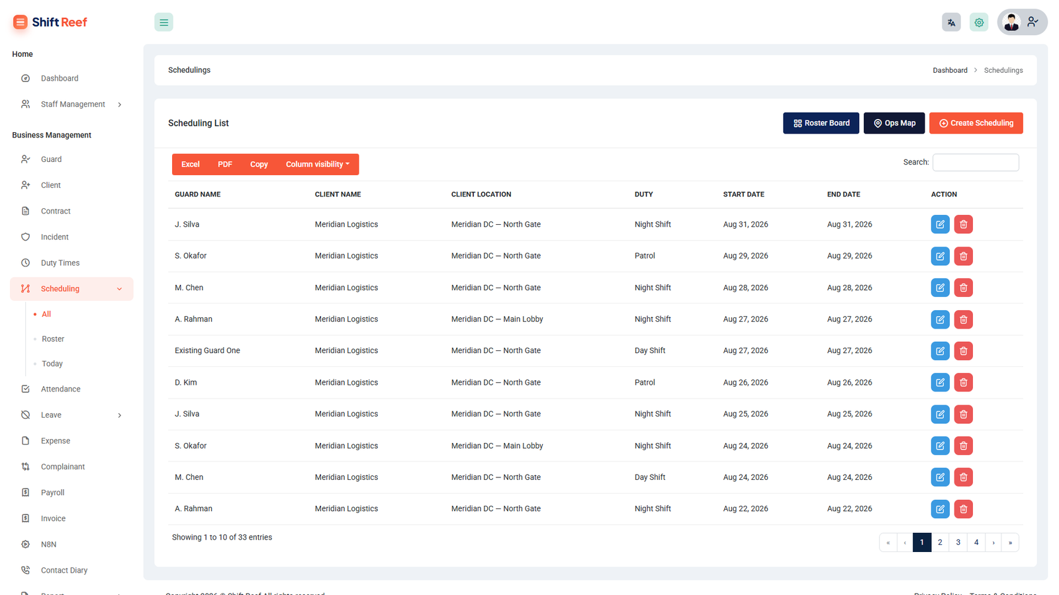Open the settings gear icon in header
1059x595 pixels.
click(x=979, y=22)
